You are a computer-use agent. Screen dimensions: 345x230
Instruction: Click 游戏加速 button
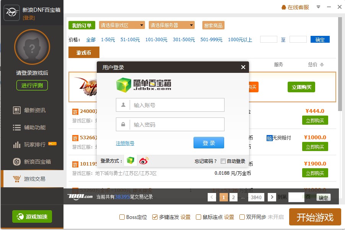click(32, 217)
